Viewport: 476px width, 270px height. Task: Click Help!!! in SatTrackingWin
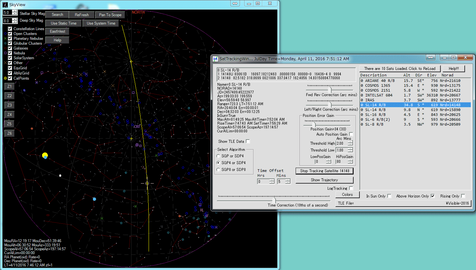pyautogui.click(x=454, y=69)
